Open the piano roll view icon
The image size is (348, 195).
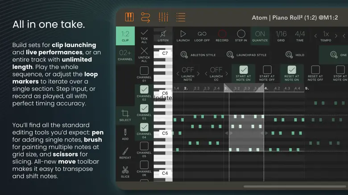coord(129,17)
